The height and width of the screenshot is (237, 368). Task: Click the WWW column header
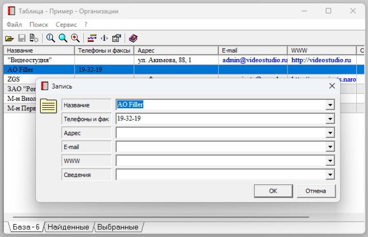(x=322, y=50)
